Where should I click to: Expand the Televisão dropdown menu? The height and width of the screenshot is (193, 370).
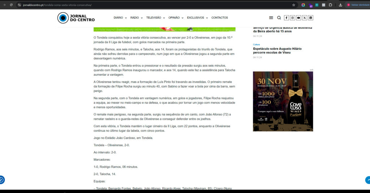(x=155, y=18)
